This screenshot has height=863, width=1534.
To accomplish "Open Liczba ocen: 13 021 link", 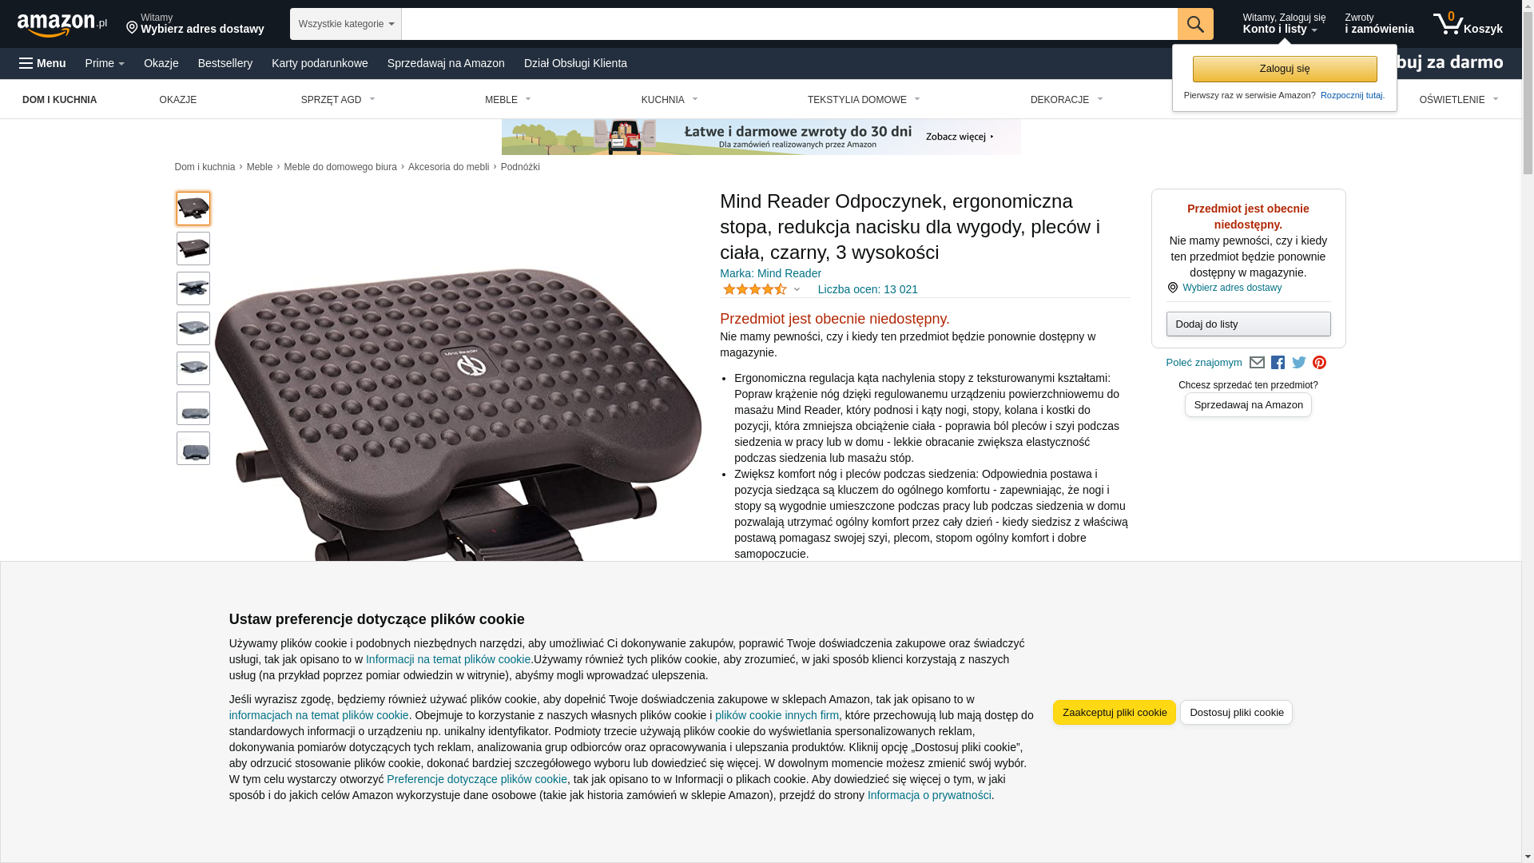I will (x=868, y=289).
